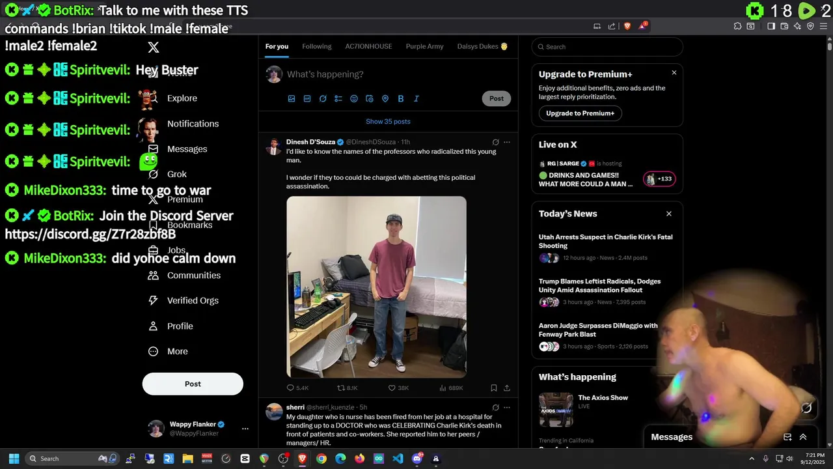Compose new message in Messages drawer
This screenshot has width=833, height=469.
point(787,437)
